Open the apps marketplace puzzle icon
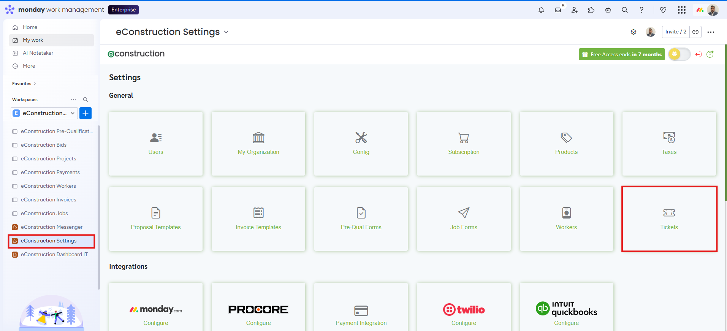 pyautogui.click(x=591, y=10)
